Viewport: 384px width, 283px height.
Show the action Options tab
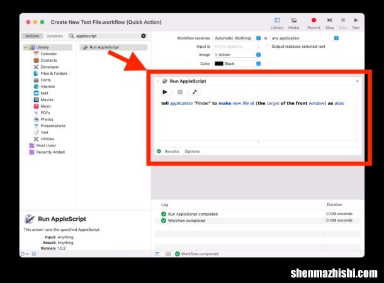pyautogui.click(x=192, y=152)
